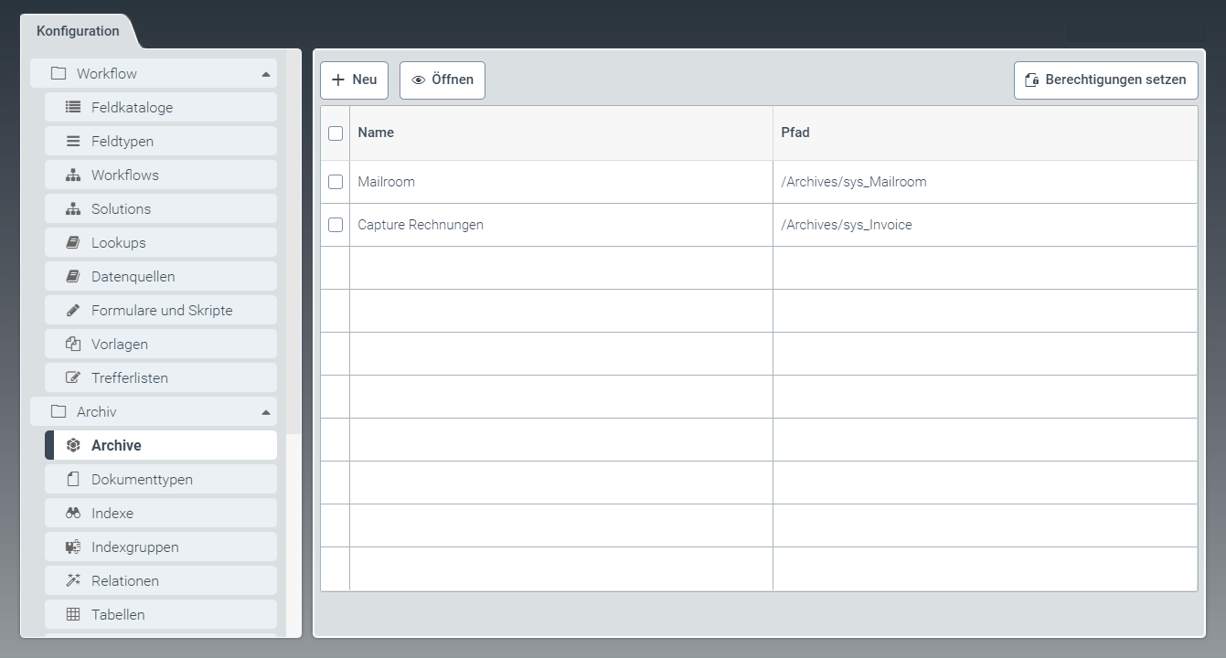
Task: Click the Lookups book icon
Action: pyautogui.click(x=73, y=242)
